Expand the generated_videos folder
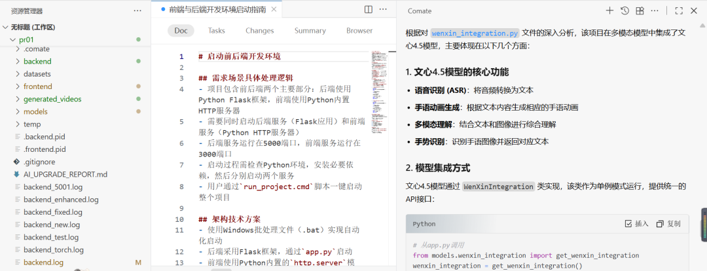The width and height of the screenshot is (707, 271). click(18, 99)
